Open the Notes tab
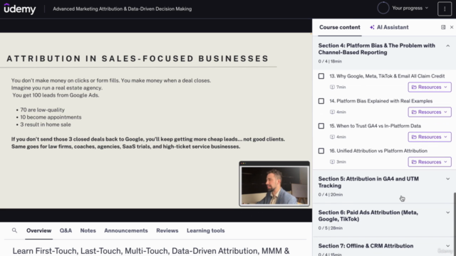The height and width of the screenshot is (256, 456). 88,230
